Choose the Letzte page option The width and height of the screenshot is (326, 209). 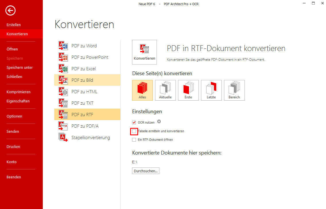click(211, 90)
